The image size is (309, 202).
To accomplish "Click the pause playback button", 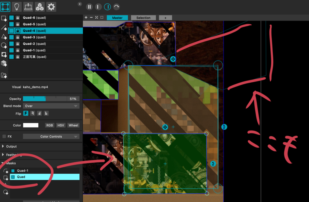I will [x=89, y=7].
